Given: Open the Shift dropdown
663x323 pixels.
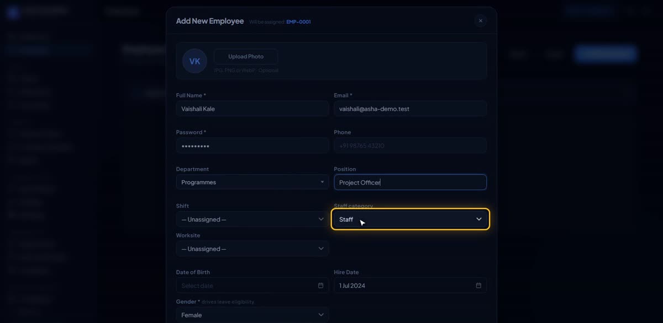Looking at the screenshot, I should click(252, 219).
